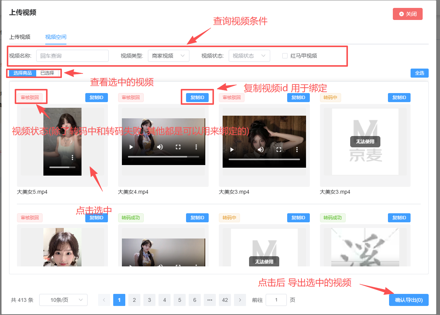The image size is (440, 315).
Task: Click the 确认导出(0) button
Action: [x=409, y=300]
